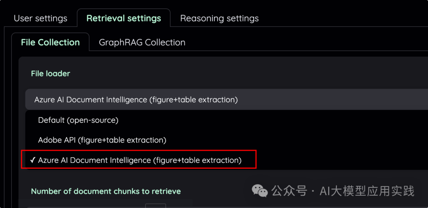
Task: Switch to the Reasoning settings tab
Action: (x=219, y=18)
